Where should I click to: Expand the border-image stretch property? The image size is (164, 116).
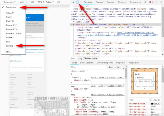[x=129, y=115]
